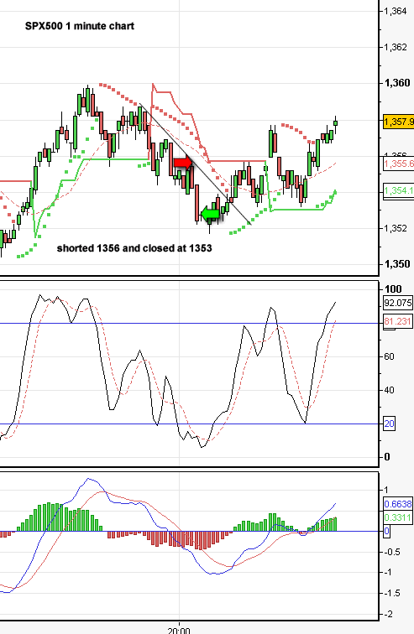Select the red 1,355.6 price label
Image resolution: width=414 pixels, height=634 pixels.
398,164
